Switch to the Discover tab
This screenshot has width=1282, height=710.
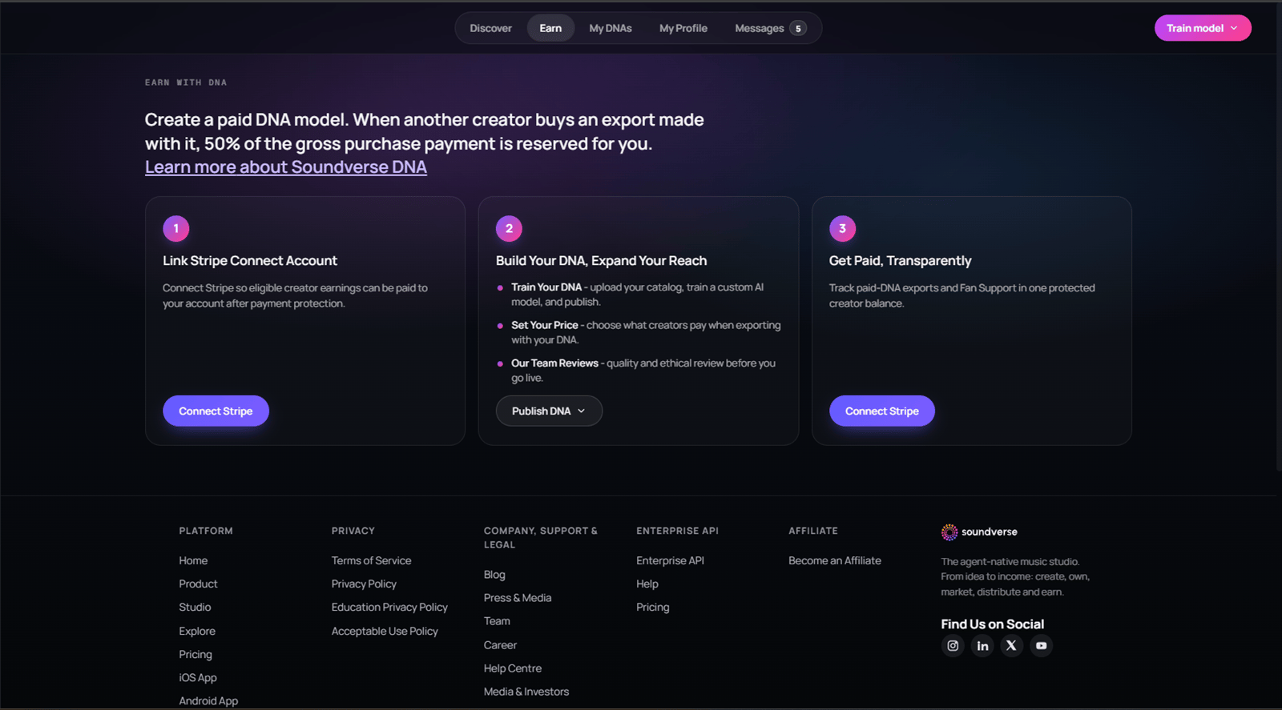pyautogui.click(x=490, y=28)
